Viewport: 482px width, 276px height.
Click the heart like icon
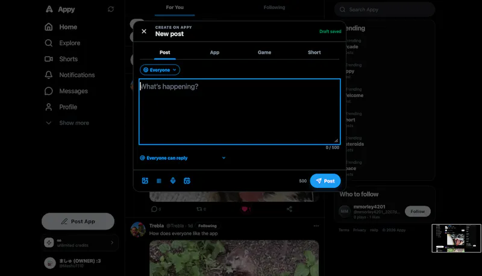245,209
